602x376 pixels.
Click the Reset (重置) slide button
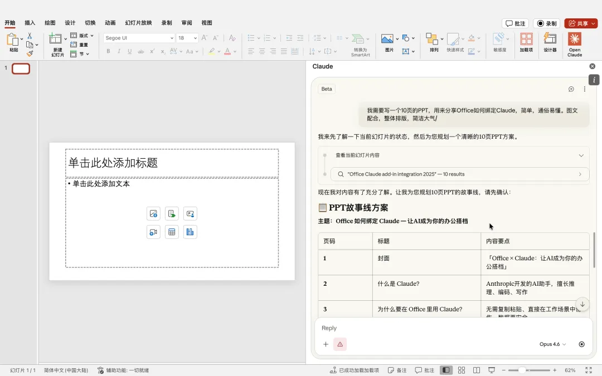pos(79,45)
